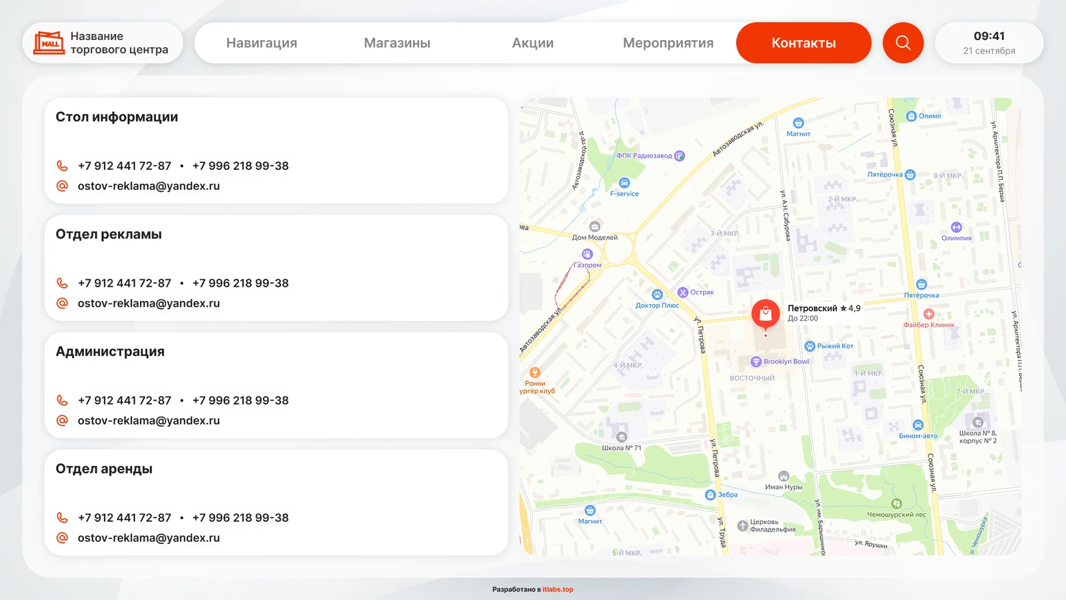The image size is (1066, 600).
Task: Select the Дом Моделей marker
Action: coord(595,227)
